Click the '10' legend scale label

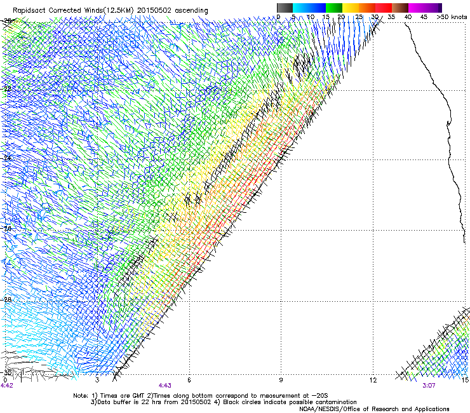tap(311, 17)
